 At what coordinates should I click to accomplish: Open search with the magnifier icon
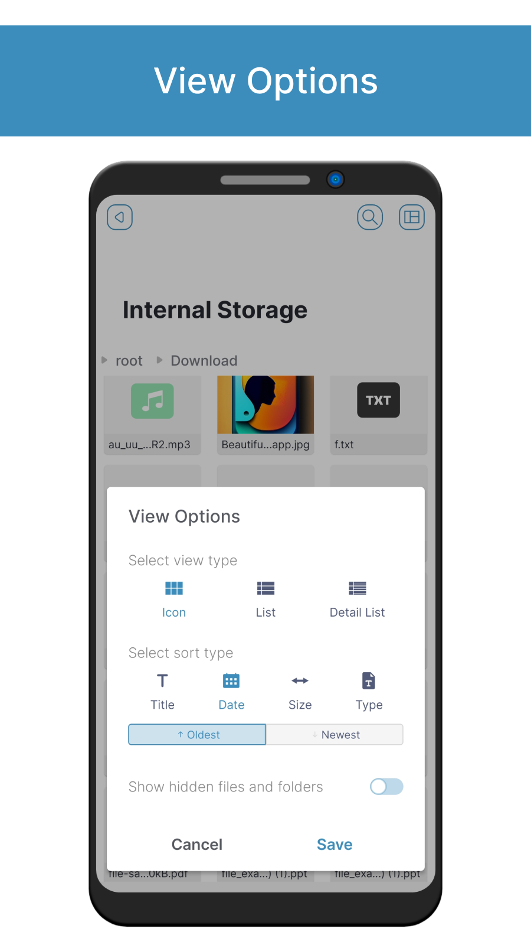tap(370, 217)
